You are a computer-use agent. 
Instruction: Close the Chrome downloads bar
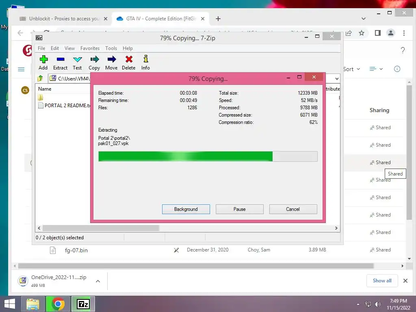tap(405, 281)
